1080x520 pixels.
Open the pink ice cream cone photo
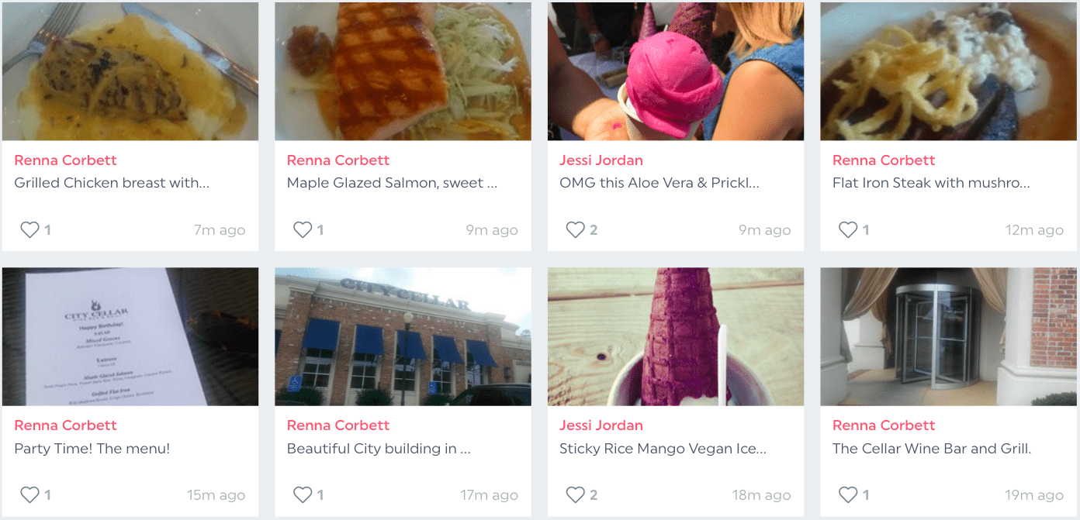tap(676, 71)
